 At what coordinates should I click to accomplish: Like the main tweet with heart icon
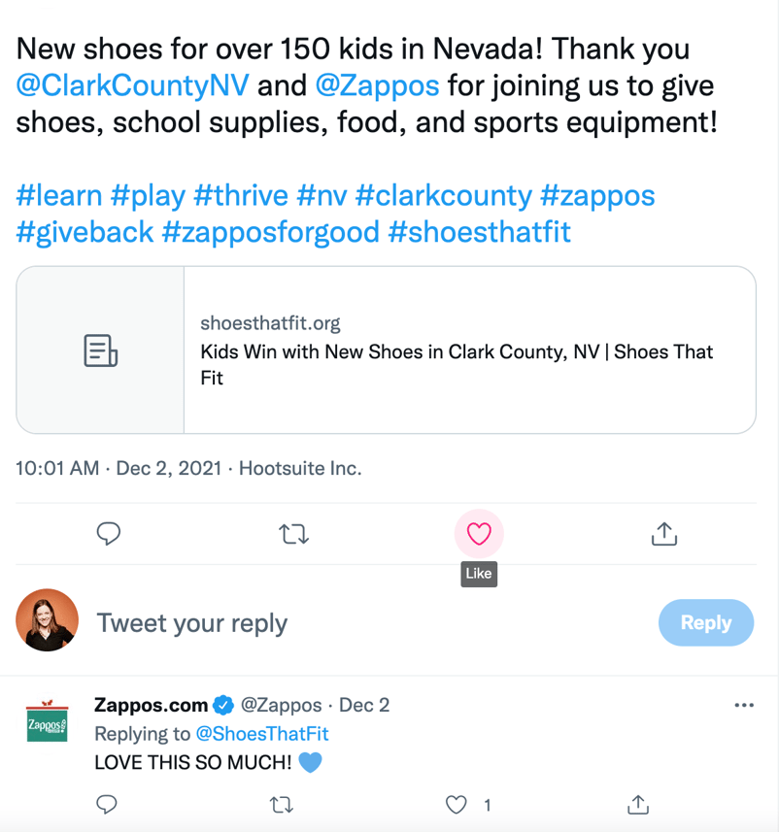[x=479, y=533]
